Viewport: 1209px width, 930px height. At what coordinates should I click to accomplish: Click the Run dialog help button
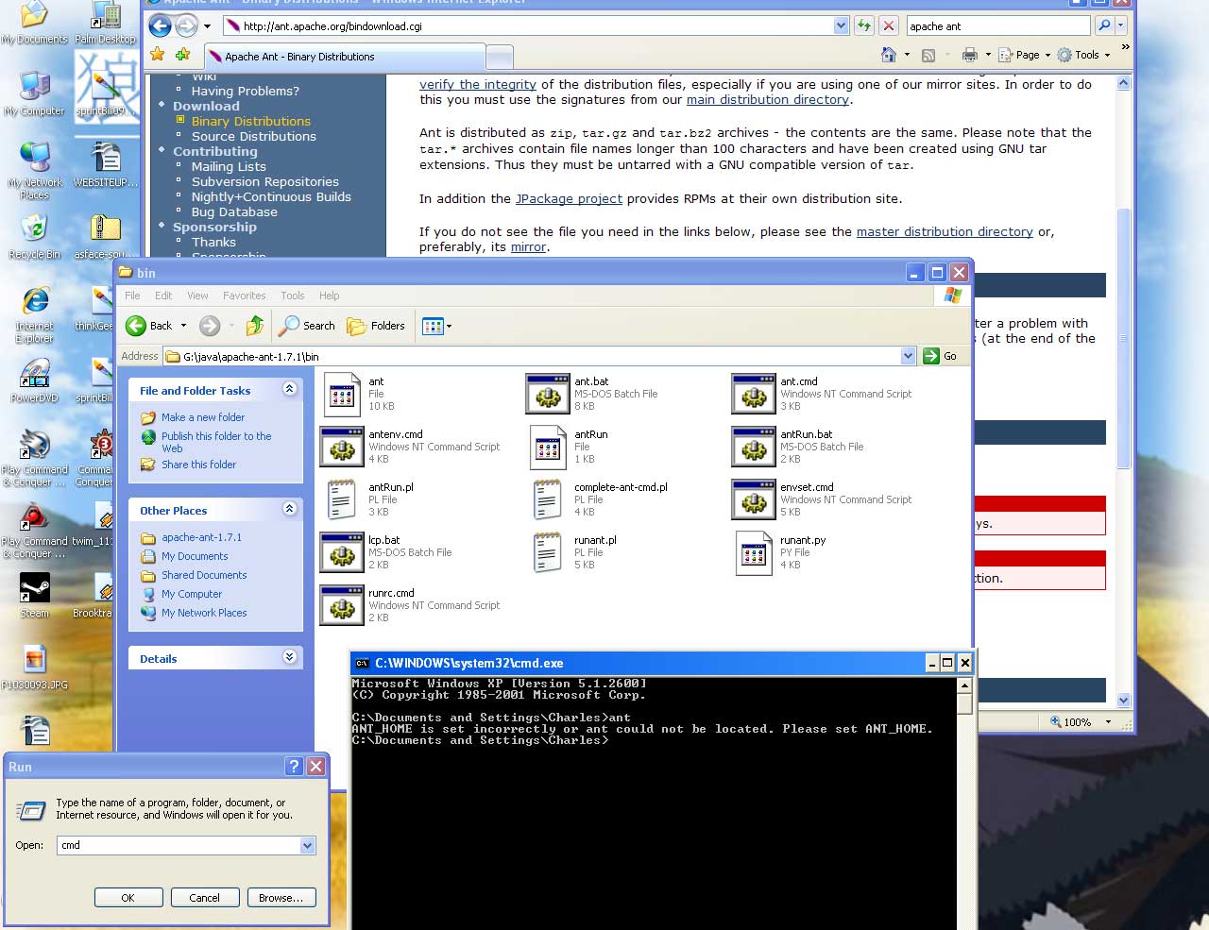pyautogui.click(x=295, y=767)
